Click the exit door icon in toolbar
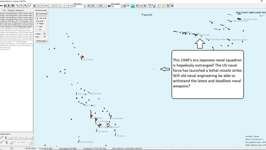Screen dimensions: 266x150 [x=9, y=6]
